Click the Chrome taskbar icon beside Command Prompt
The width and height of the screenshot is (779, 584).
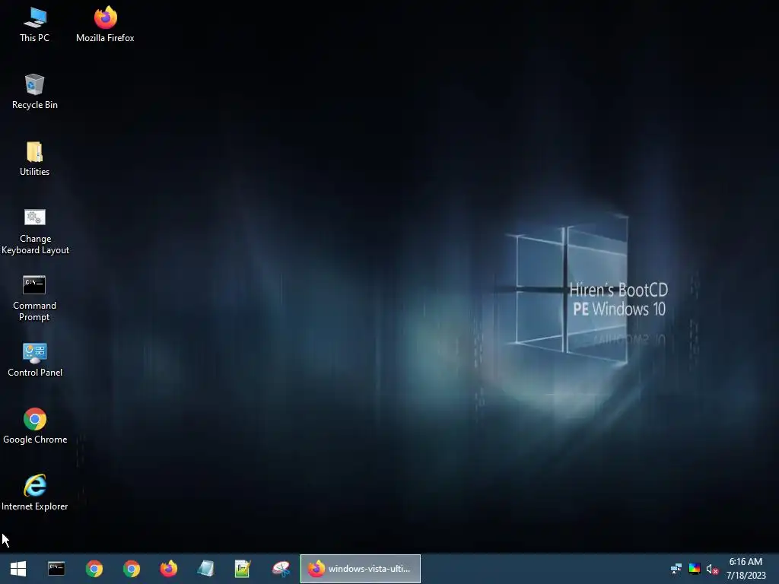94,569
